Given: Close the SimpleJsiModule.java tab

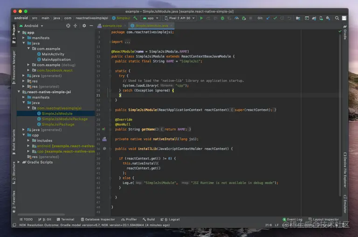Looking at the screenshot, I should click(x=172, y=26).
